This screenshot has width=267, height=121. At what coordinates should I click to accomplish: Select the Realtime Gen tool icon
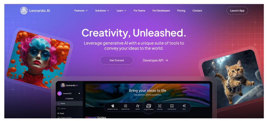[125, 106]
